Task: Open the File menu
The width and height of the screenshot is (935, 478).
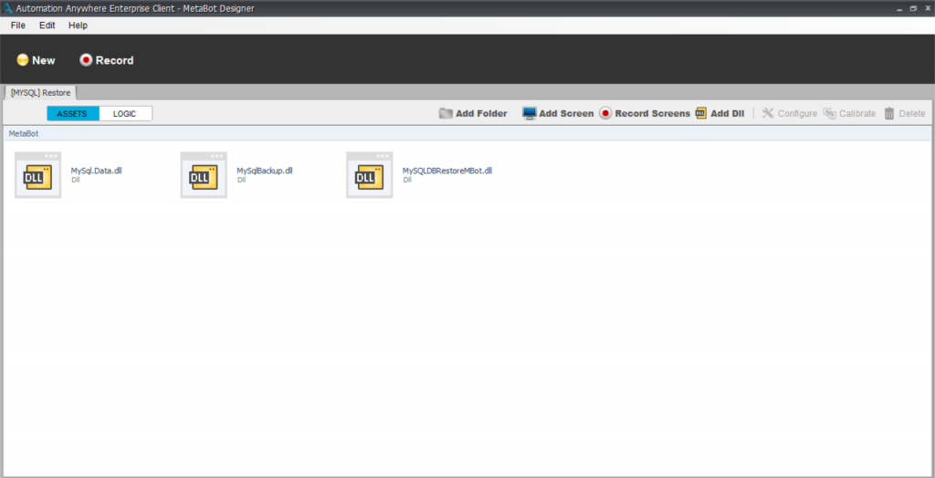Action: [18, 26]
